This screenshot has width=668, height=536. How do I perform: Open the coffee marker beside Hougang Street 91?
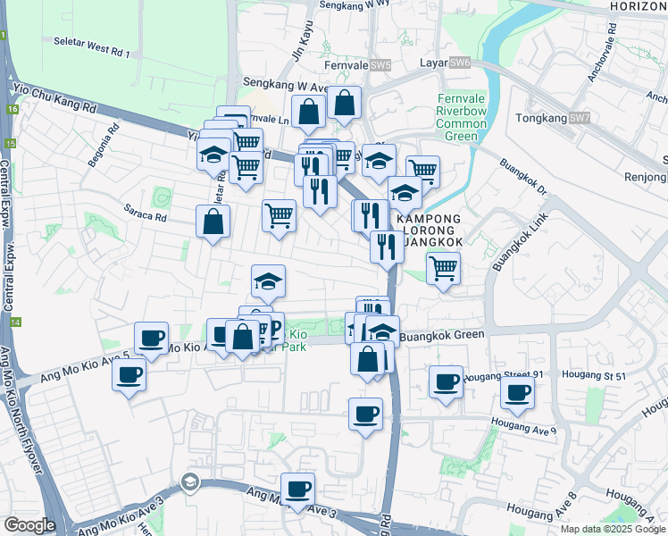pos(446,385)
